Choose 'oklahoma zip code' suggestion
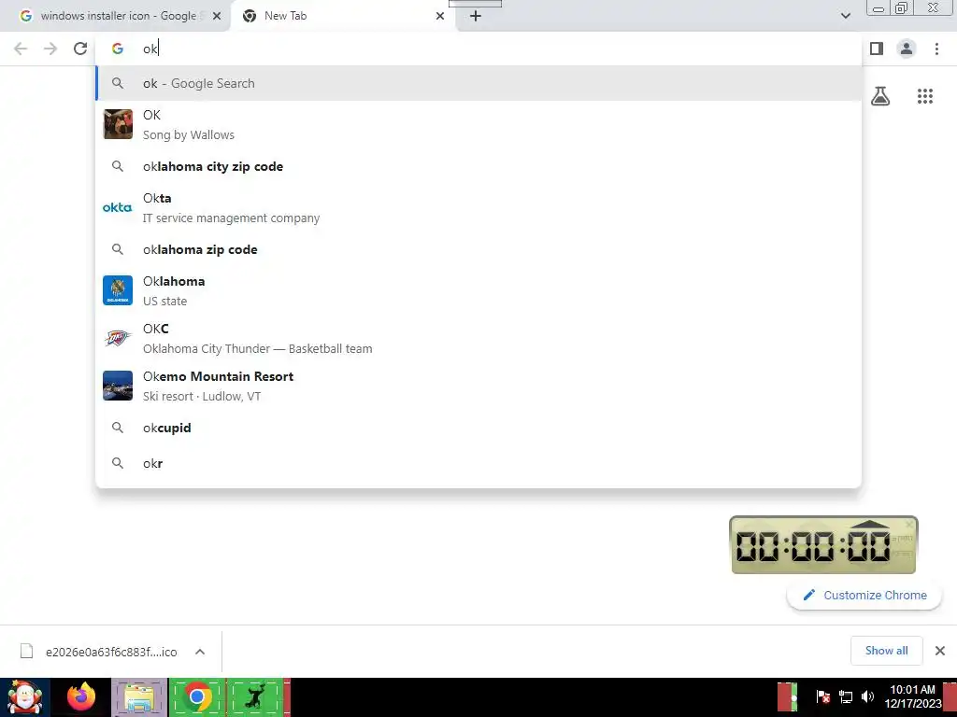957x717 pixels. click(x=478, y=249)
